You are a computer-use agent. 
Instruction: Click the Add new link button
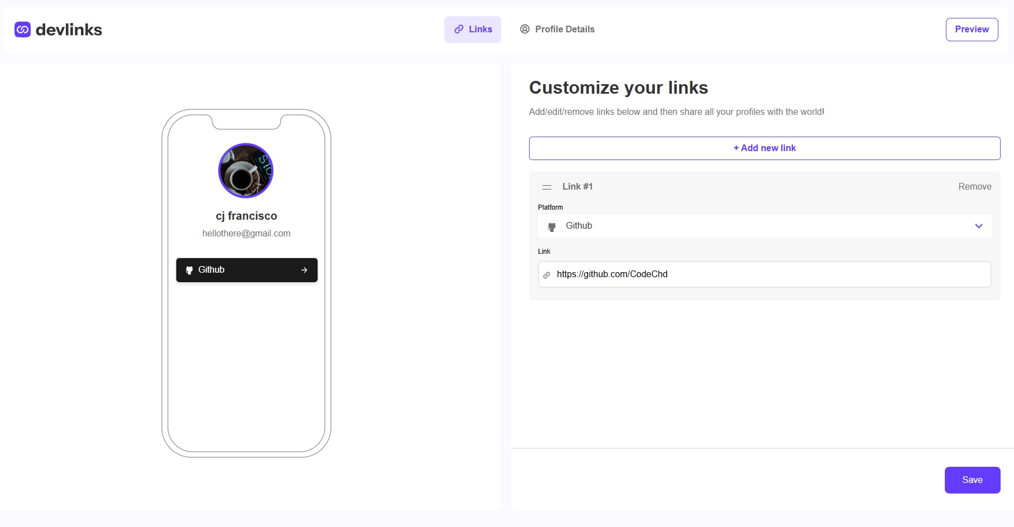pyautogui.click(x=764, y=148)
